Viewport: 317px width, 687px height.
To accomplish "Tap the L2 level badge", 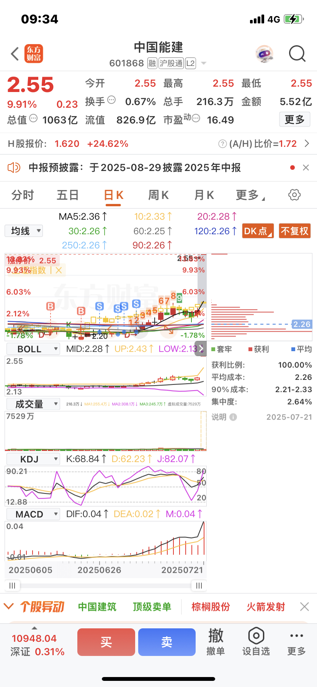I will (x=190, y=63).
